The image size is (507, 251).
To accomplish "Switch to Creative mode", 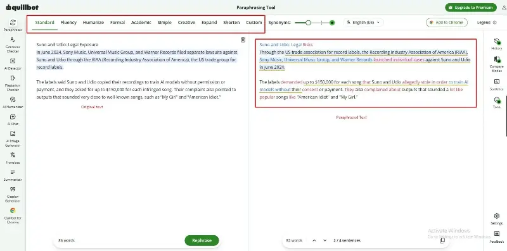I will pos(186,22).
